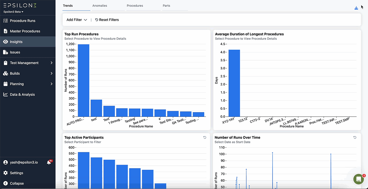Click the 'Top Active Participants' heading

tap(84, 138)
